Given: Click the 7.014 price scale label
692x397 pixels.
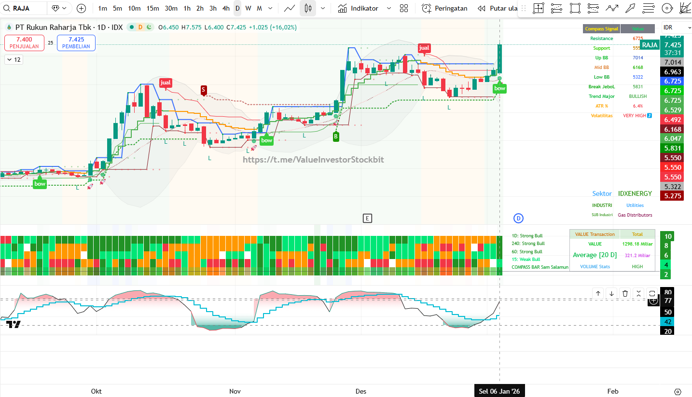Looking at the screenshot, I should point(673,62).
